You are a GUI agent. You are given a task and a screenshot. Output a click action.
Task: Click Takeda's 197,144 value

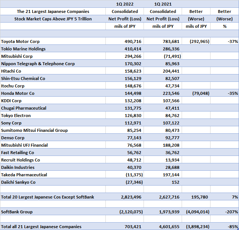pyautogui.click(x=171, y=175)
